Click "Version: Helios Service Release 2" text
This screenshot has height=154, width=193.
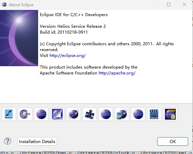(x=73, y=26)
